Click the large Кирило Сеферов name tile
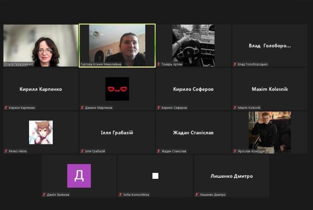This screenshot has height=210, width=313. click(193, 89)
